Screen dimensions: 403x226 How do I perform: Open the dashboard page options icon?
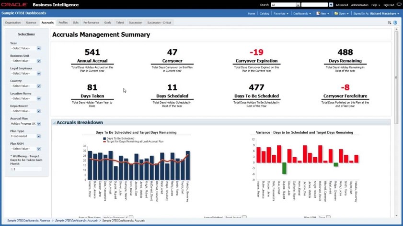coord(389,22)
